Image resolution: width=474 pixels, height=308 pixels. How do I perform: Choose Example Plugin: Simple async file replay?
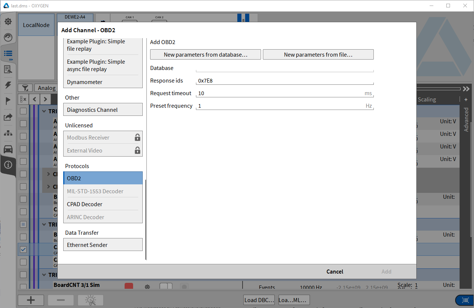click(x=103, y=65)
